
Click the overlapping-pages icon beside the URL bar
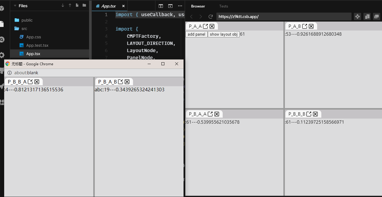[x=367, y=16]
